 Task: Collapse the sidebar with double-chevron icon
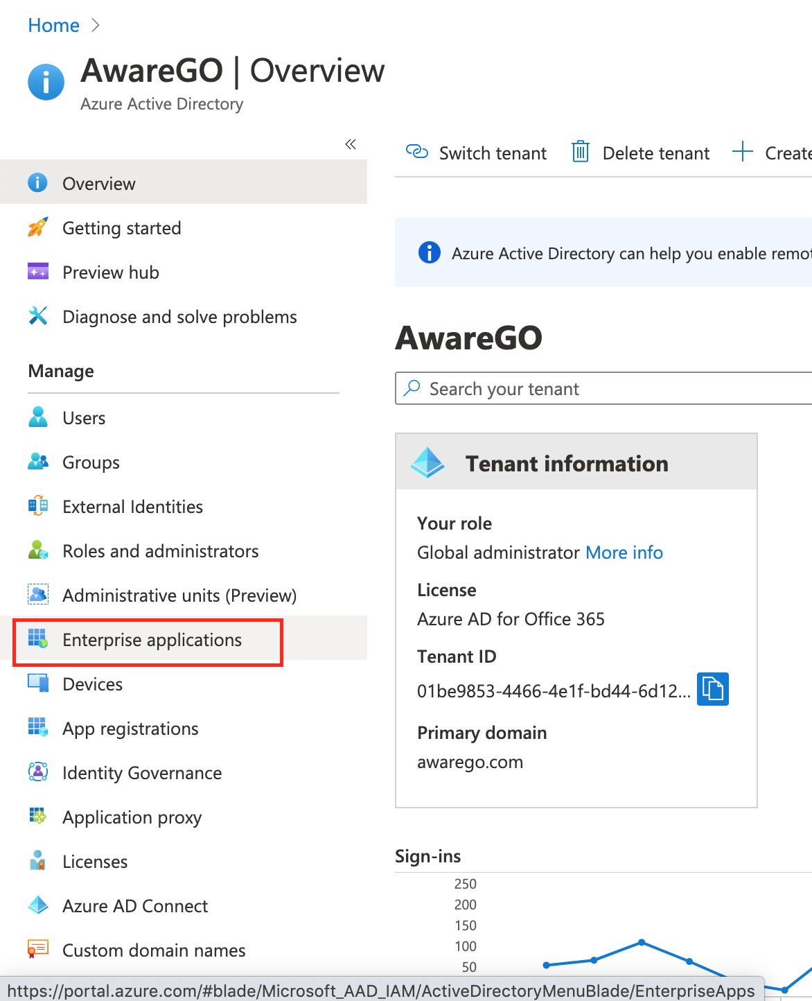pyautogui.click(x=351, y=144)
